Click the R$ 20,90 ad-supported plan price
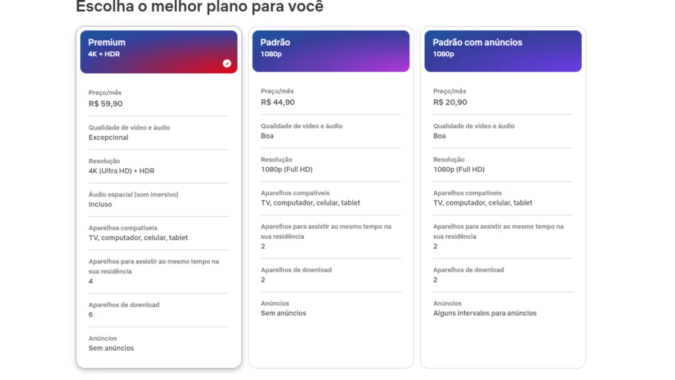Screen dimensions: 675x380 (x=450, y=102)
